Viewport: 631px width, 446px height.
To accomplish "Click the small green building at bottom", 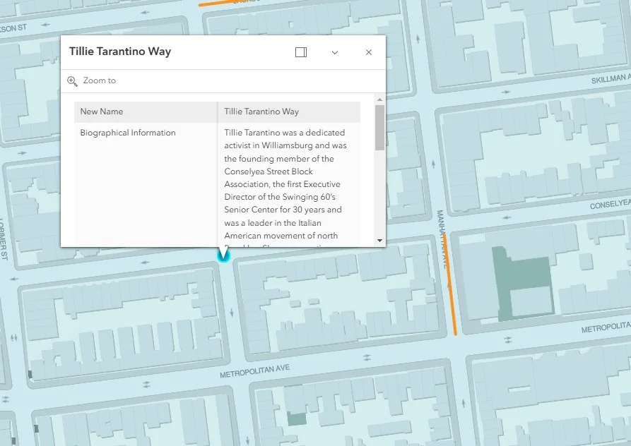I will (x=297, y=419).
